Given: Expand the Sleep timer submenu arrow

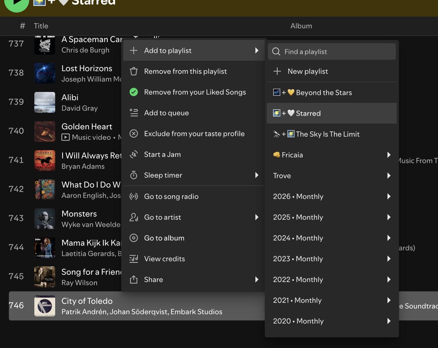Looking at the screenshot, I should click(257, 175).
